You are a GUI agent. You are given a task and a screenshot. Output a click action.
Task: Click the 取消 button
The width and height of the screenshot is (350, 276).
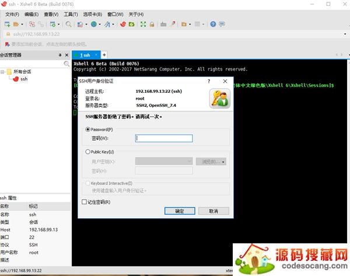click(213, 211)
